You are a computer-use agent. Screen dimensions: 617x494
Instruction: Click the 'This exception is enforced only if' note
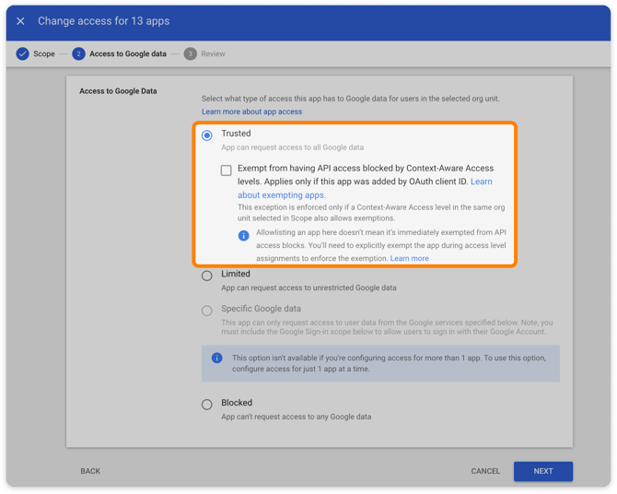tap(371, 213)
